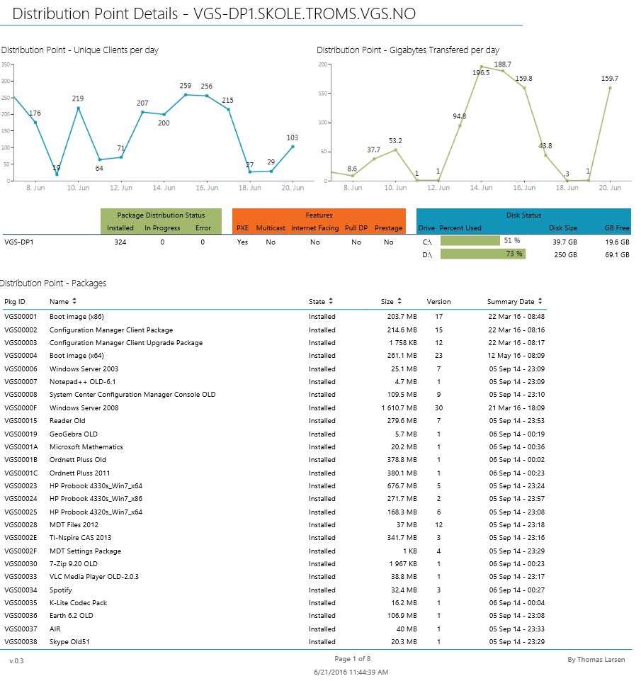
Task: Click the sort icon beside the State column
Action: tap(331, 301)
